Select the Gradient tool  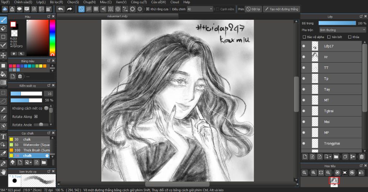tap(3, 83)
